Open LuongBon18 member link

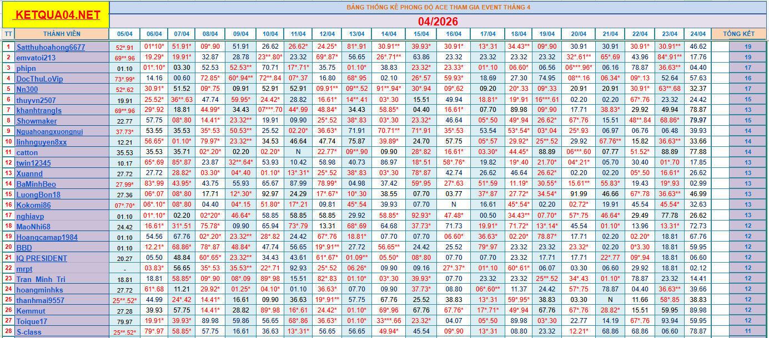pos(38,194)
